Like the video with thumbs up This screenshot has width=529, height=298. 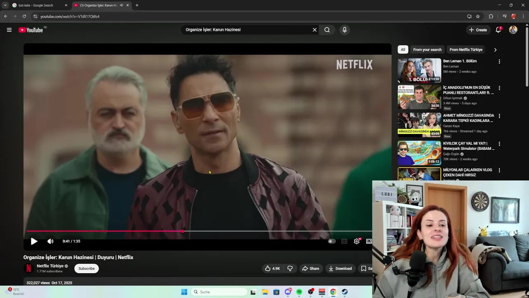point(272,269)
